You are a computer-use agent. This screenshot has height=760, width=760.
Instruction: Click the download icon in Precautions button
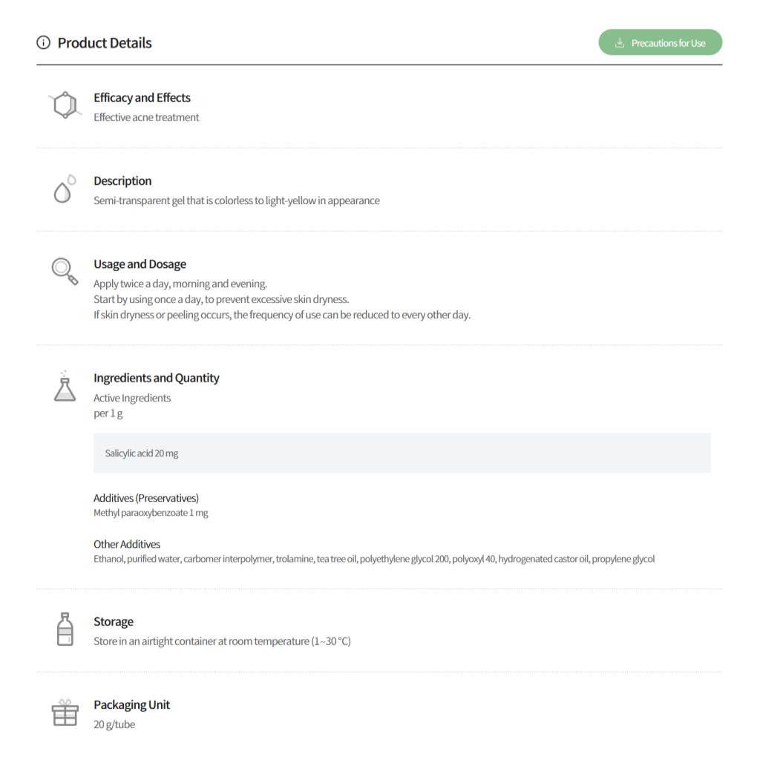620,43
